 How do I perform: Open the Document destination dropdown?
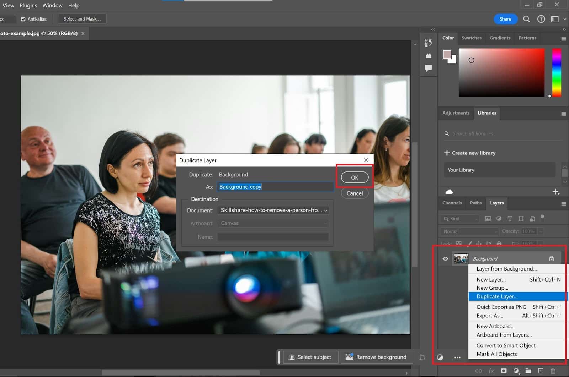[273, 210]
